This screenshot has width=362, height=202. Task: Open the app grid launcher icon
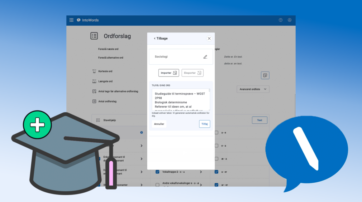coord(71,20)
